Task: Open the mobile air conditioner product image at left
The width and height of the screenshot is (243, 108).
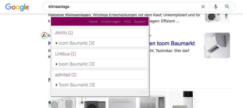Action: [62, 102]
